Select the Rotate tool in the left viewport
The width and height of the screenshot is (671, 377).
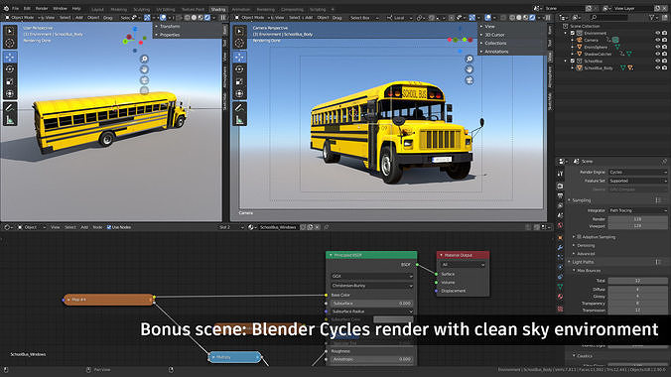(10, 69)
